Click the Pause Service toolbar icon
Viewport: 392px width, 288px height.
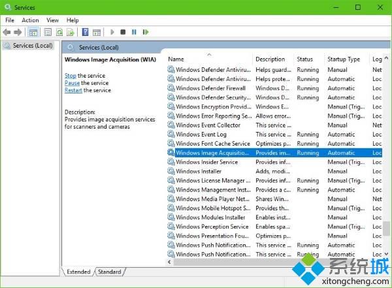coord(134,32)
